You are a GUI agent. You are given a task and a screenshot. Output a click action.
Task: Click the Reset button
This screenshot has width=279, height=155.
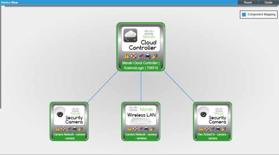click(x=248, y=2)
